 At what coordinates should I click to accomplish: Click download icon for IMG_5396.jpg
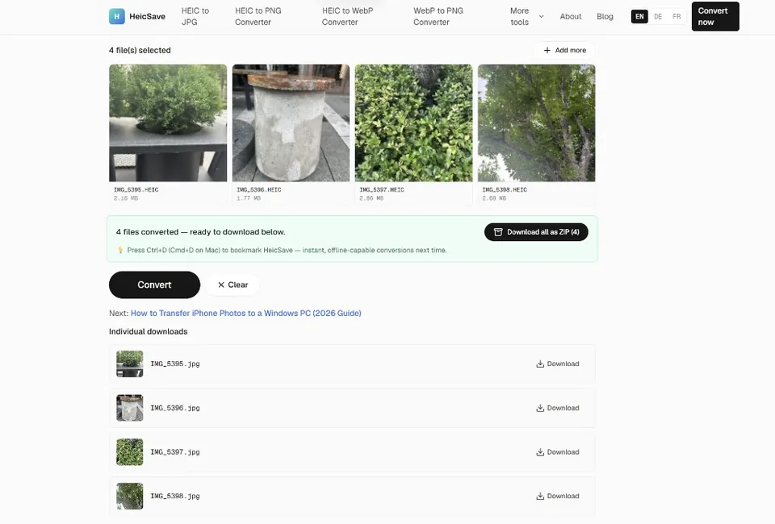point(540,408)
